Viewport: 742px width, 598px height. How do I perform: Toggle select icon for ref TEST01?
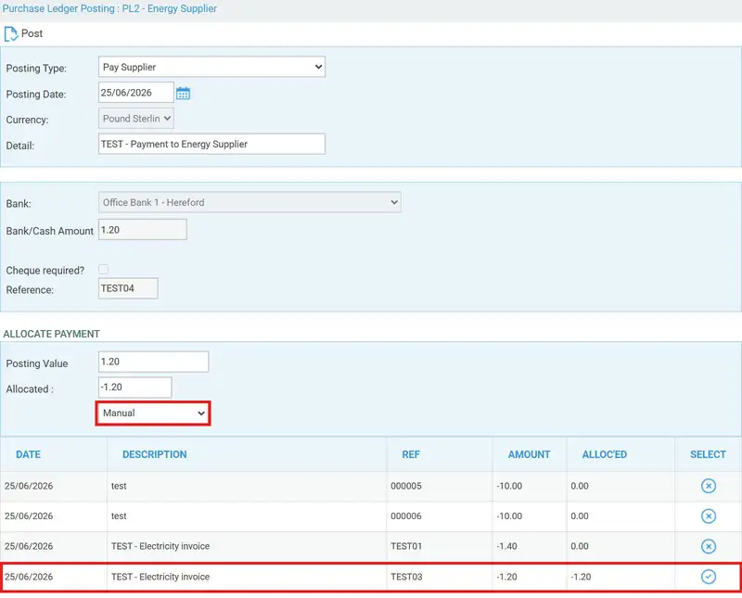click(708, 546)
